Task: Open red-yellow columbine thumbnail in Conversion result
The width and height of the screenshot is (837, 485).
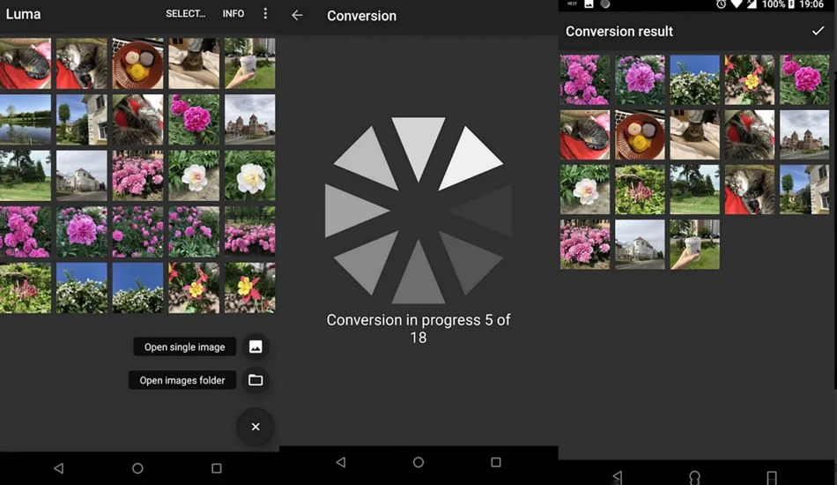Action: pos(750,79)
